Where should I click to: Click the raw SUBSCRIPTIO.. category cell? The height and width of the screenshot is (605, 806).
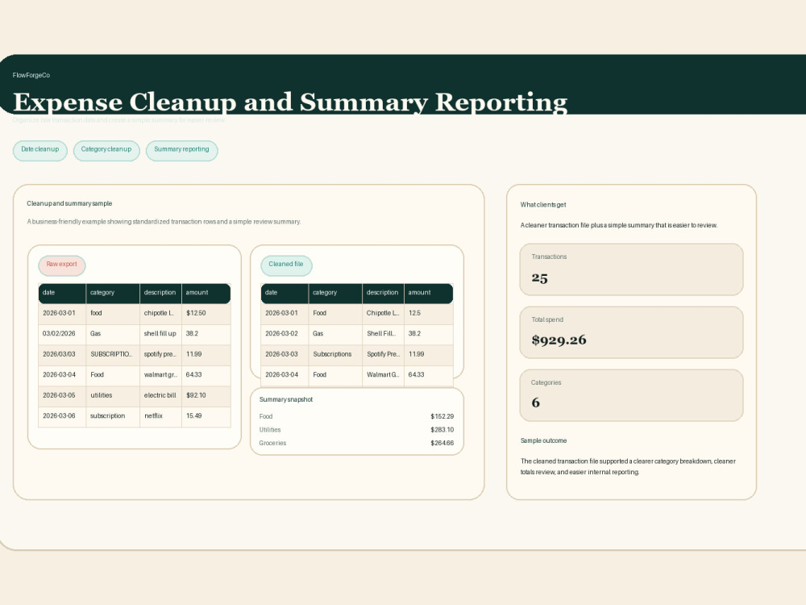[113, 355]
